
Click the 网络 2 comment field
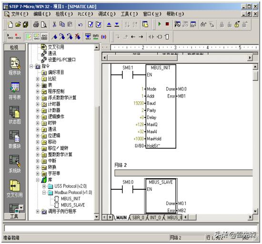[183, 173]
